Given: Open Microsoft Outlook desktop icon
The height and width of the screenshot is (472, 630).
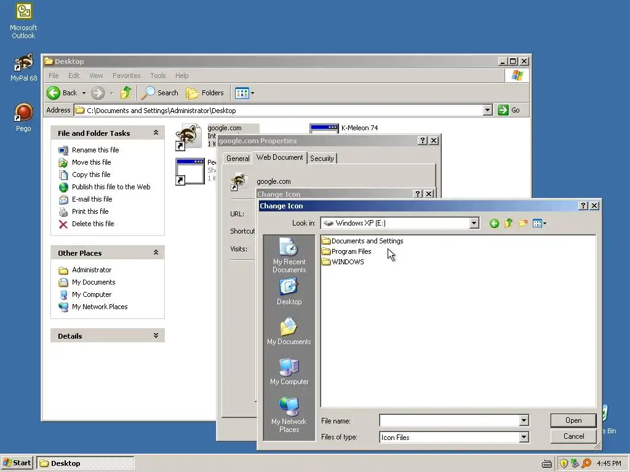Looking at the screenshot, I should tap(23, 21).
